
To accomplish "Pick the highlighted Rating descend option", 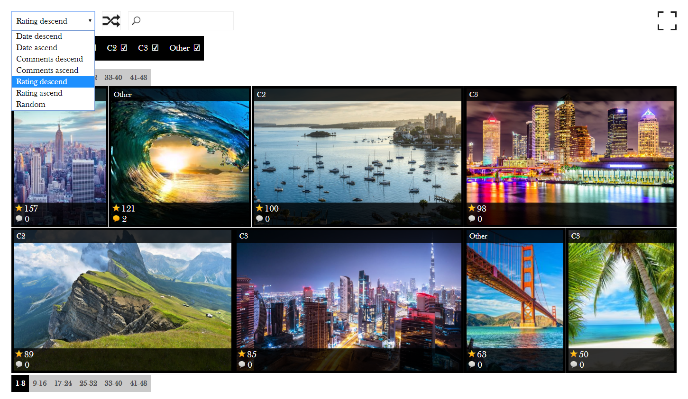I will pos(53,81).
